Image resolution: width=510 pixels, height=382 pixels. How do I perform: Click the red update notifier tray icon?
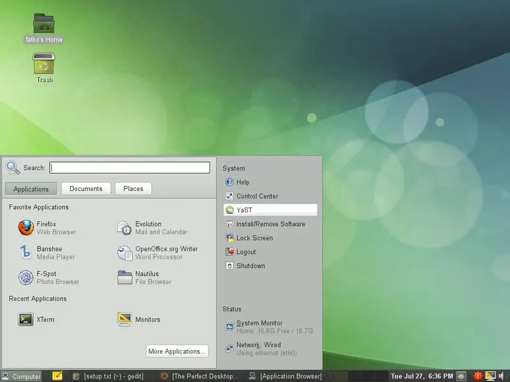tap(477, 376)
